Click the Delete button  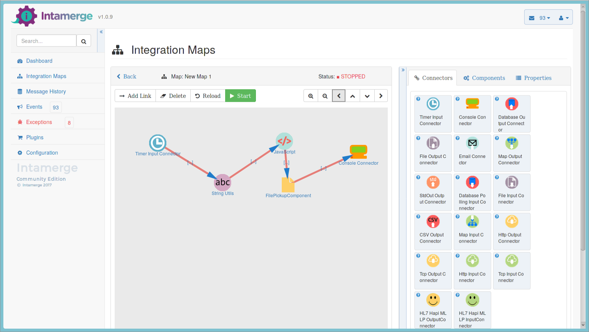tap(173, 96)
